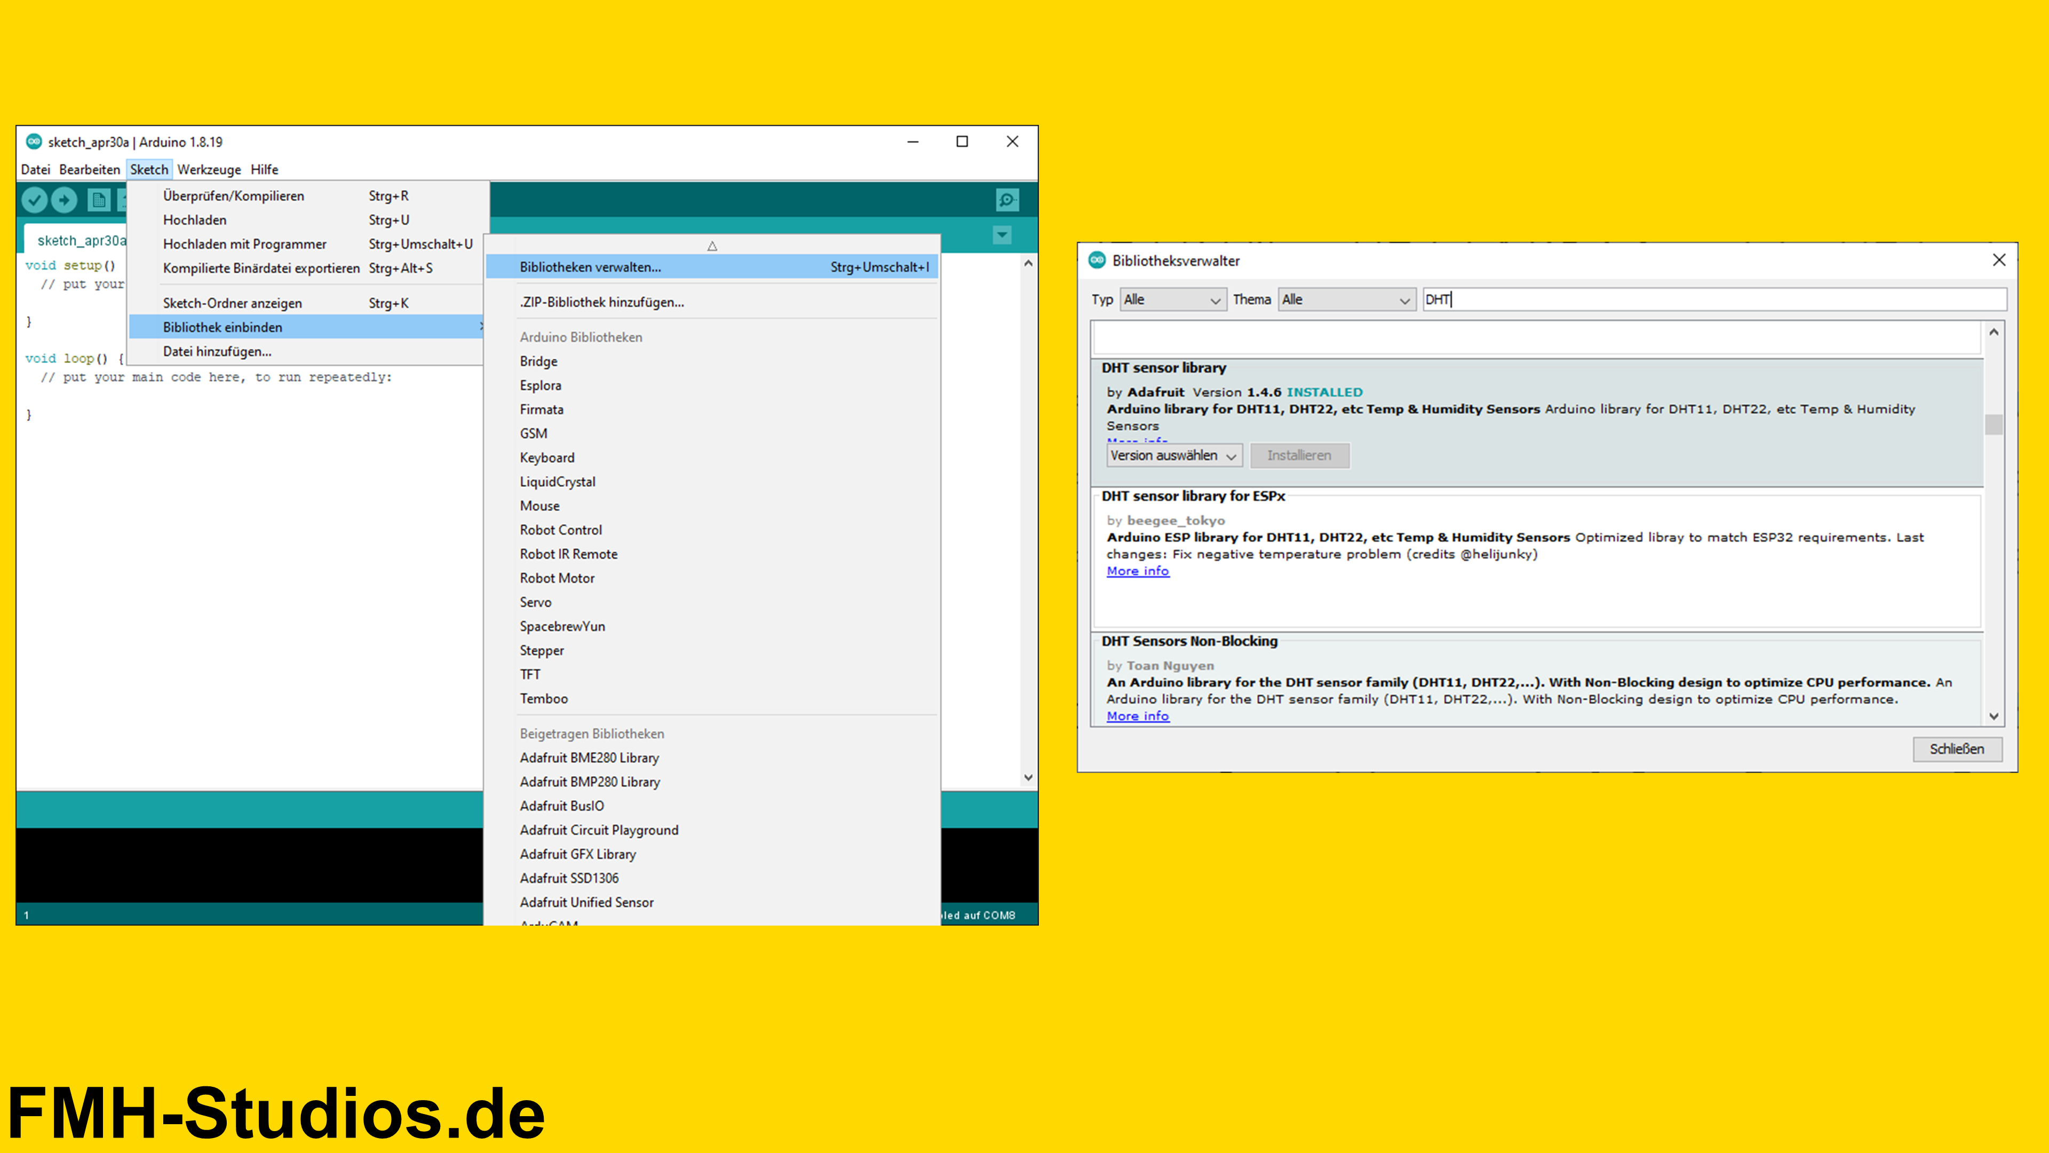Expand the Typ dropdown
The height and width of the screenshot is (1153, 2049).
click(x=1172, y=300)
